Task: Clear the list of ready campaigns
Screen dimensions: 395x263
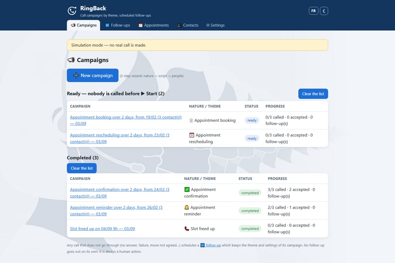Action: point(313,94)
